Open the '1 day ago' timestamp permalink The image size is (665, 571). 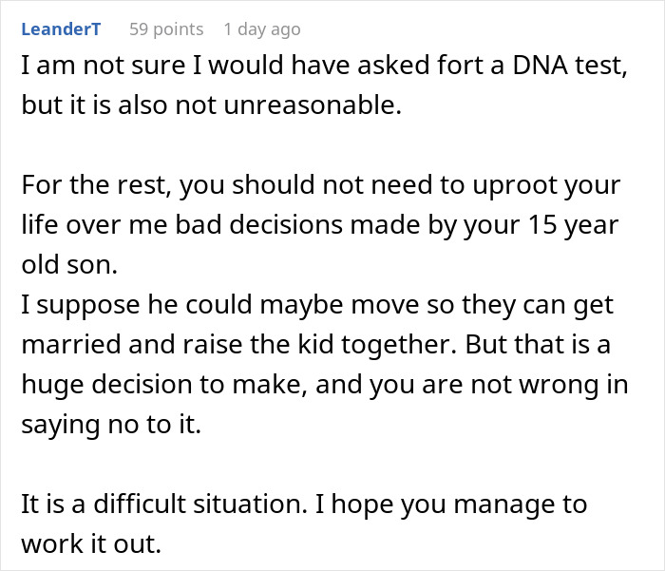point(262,29)
